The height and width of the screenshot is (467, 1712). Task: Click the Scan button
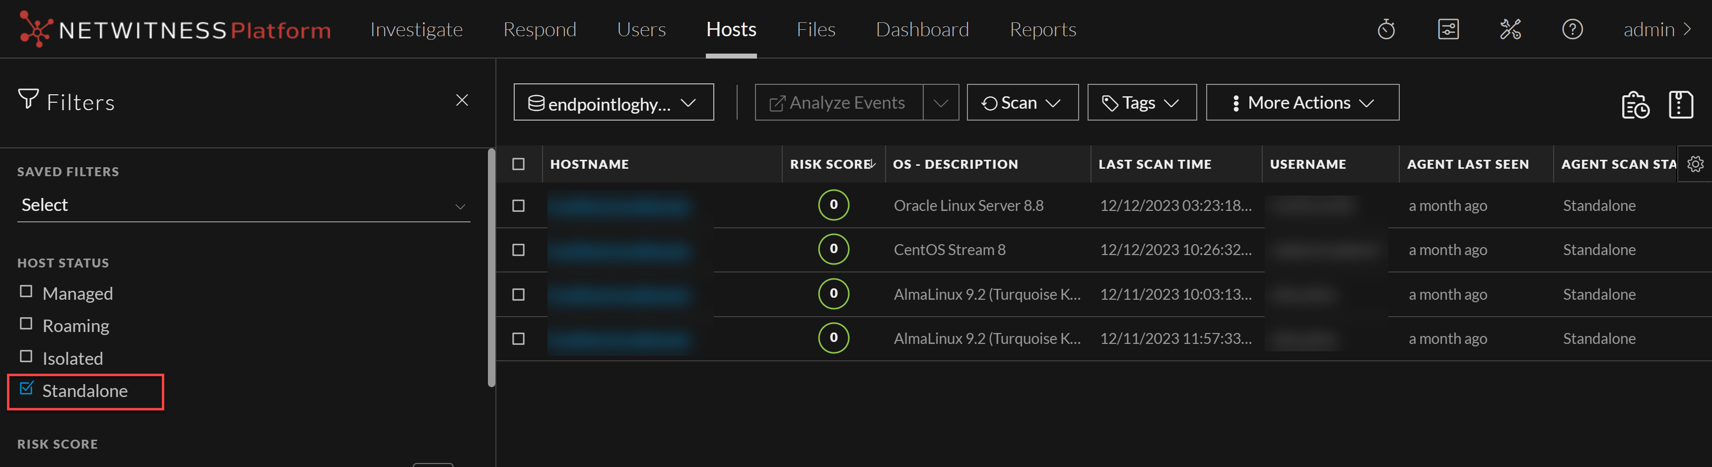[1022, 103]
